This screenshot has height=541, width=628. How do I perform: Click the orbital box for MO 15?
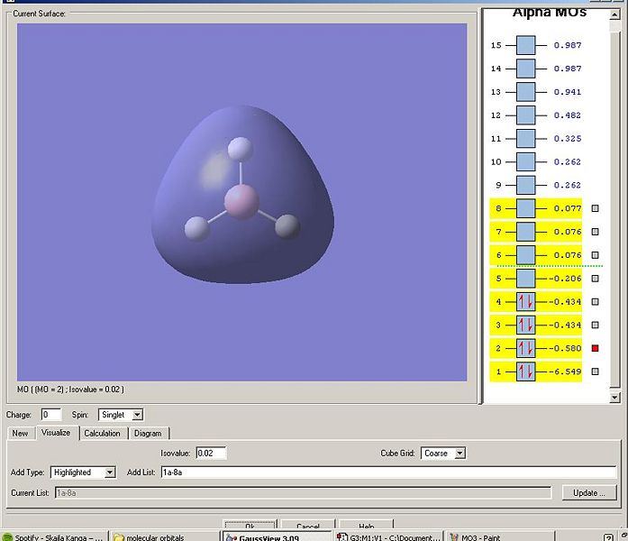pos(525,45)
